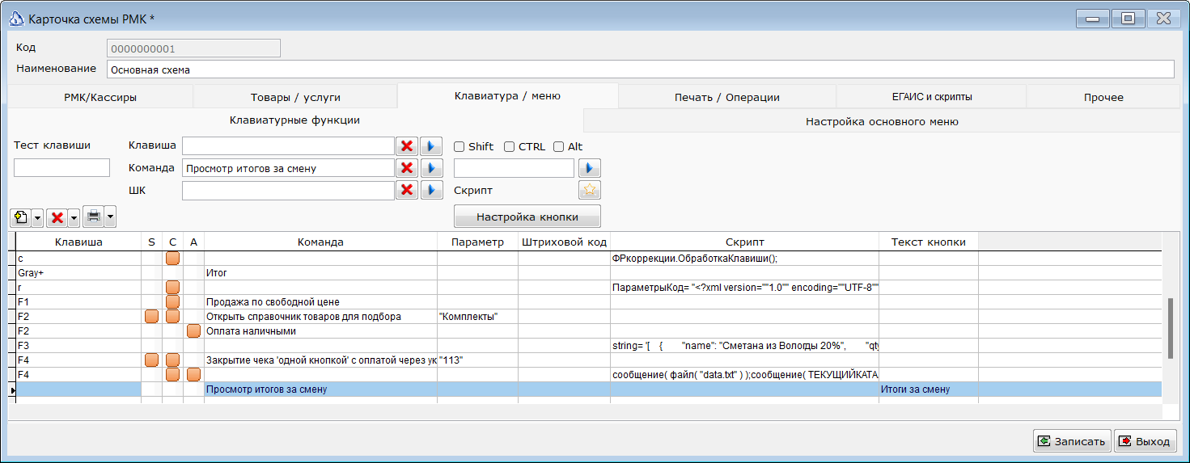The height and width of the screenshot is (463, 1190).
Task: Open selection arrow next to Клавиша field
Action: (431, 146)
